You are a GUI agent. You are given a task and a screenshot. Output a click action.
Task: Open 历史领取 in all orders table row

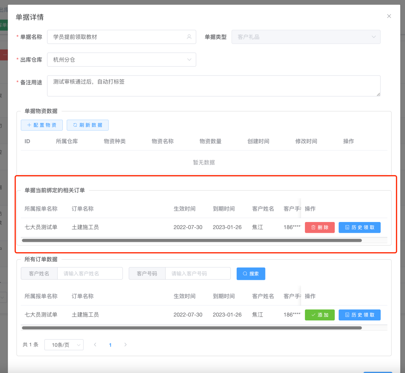tap(359, 315)
